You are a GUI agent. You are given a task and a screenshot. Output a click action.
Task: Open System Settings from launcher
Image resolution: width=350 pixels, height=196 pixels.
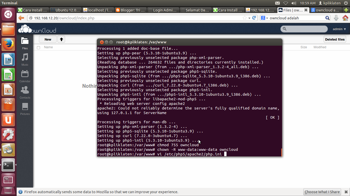(8, 135)
